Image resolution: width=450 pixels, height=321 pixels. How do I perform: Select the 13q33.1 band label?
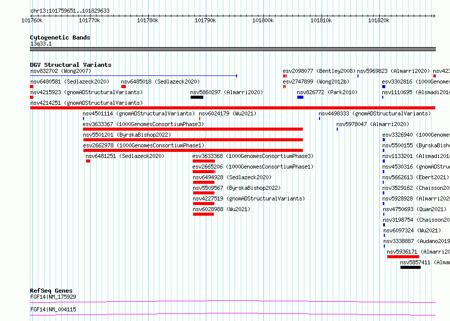pyautogui.click(x=41, y=44)
